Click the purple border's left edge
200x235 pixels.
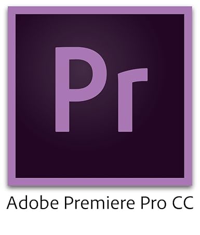coord(11,96)
